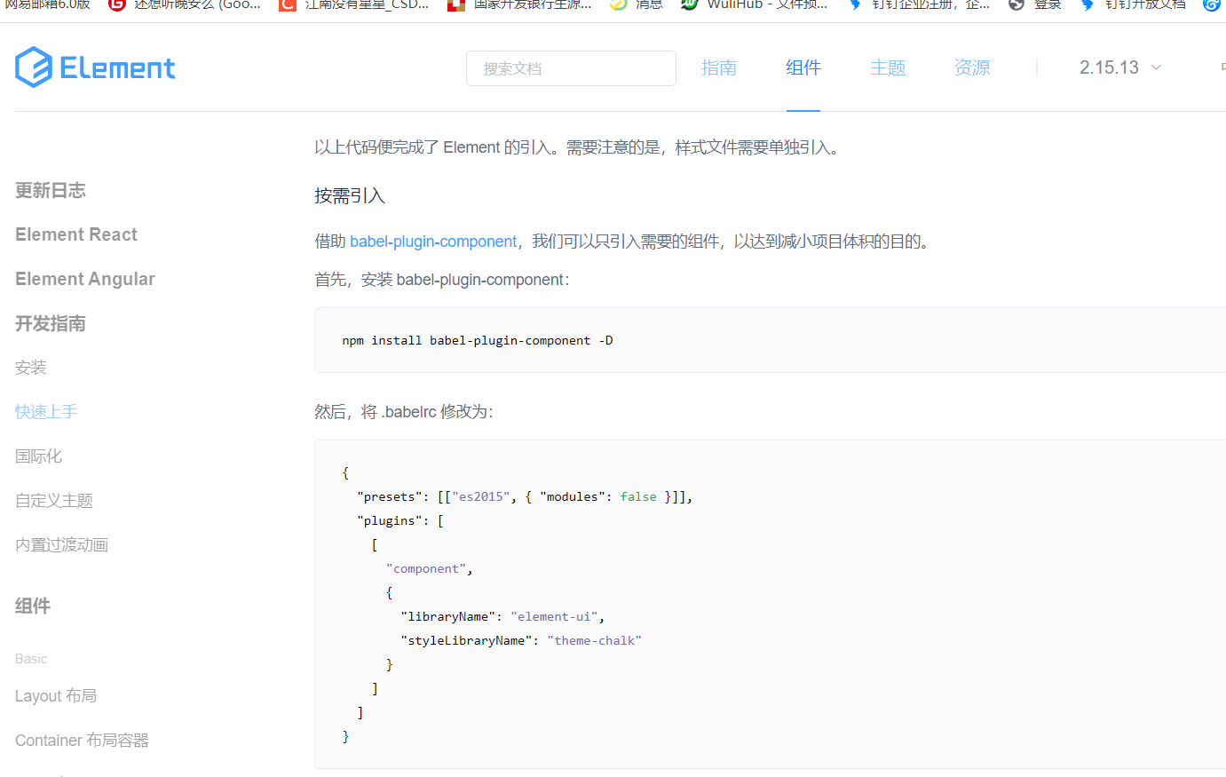Open the 资源 navigation item
This screenshot has height=777, width=1226.
[971, 67]
